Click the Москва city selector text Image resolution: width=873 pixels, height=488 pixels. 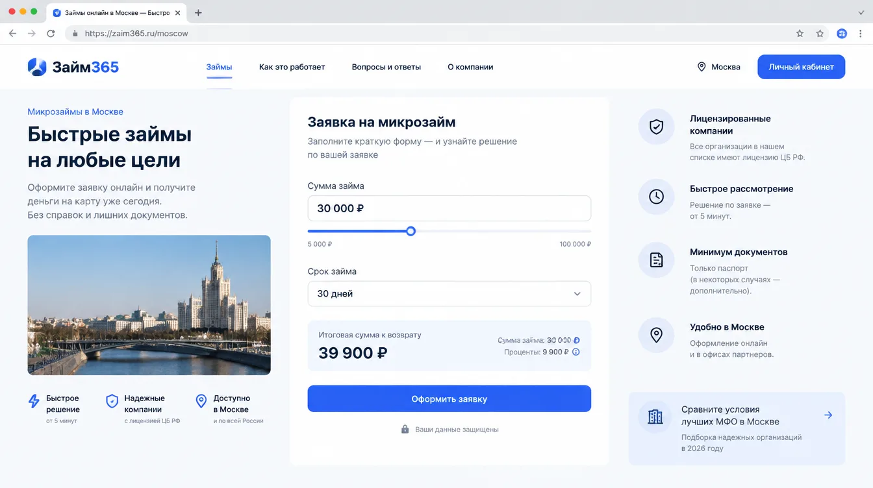[x=726, y=67]
